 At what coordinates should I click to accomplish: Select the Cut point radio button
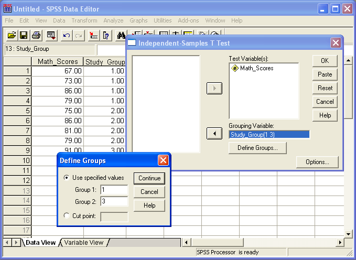coord(66,215)
